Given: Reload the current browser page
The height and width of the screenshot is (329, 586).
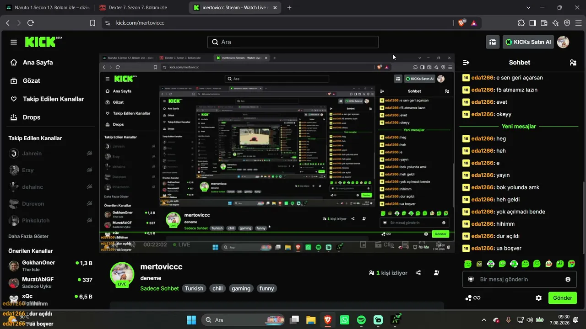Looking at the screenshot, I should point(31,23).
